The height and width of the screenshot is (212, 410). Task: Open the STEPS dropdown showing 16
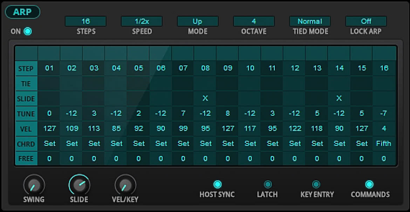[x=86, y=21]
